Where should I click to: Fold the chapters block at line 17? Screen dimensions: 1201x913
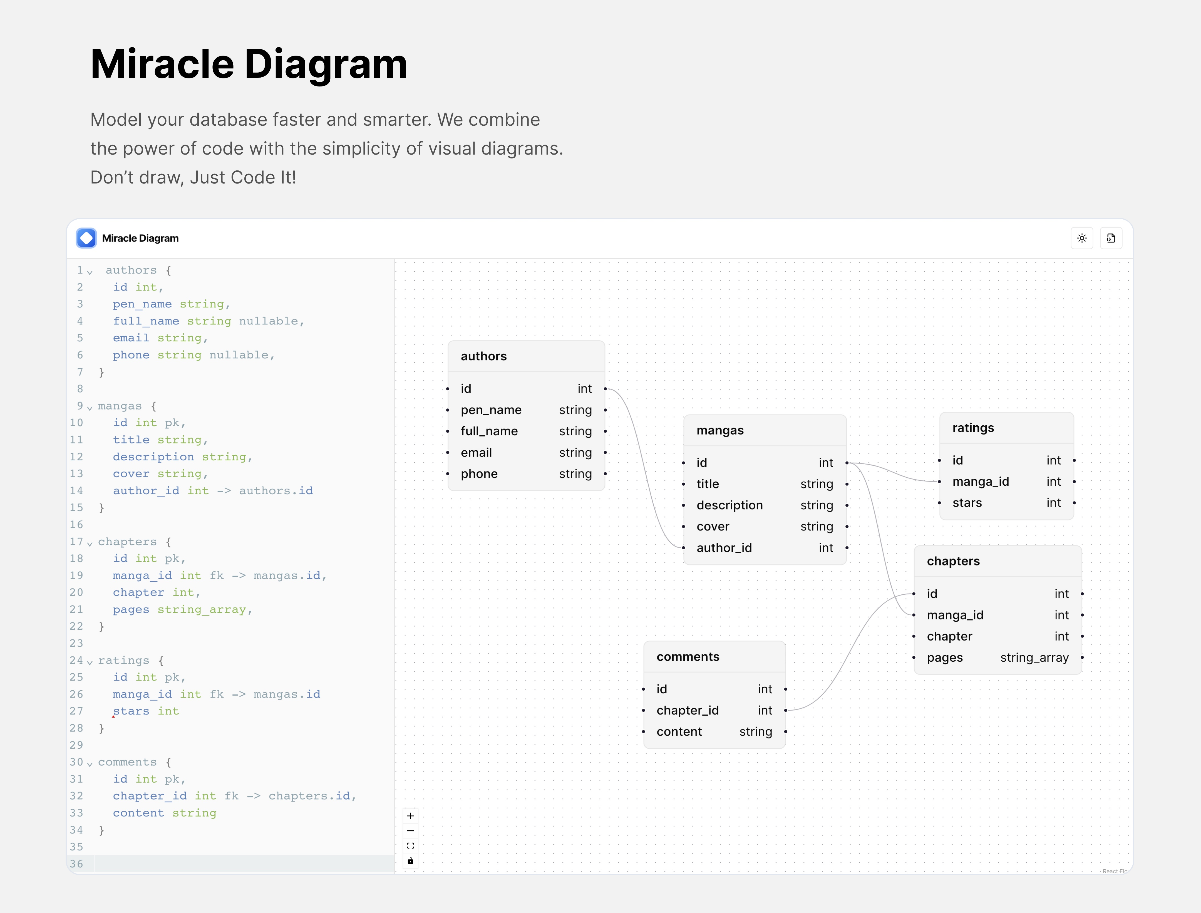pos(90,544)
